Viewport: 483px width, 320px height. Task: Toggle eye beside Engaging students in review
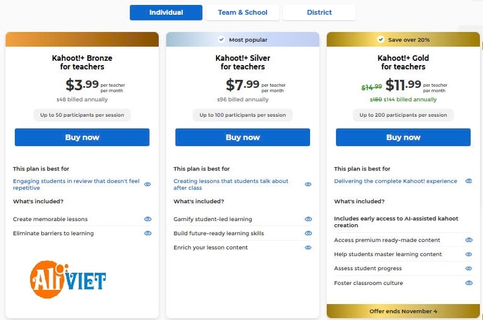(x=148, y=184)
